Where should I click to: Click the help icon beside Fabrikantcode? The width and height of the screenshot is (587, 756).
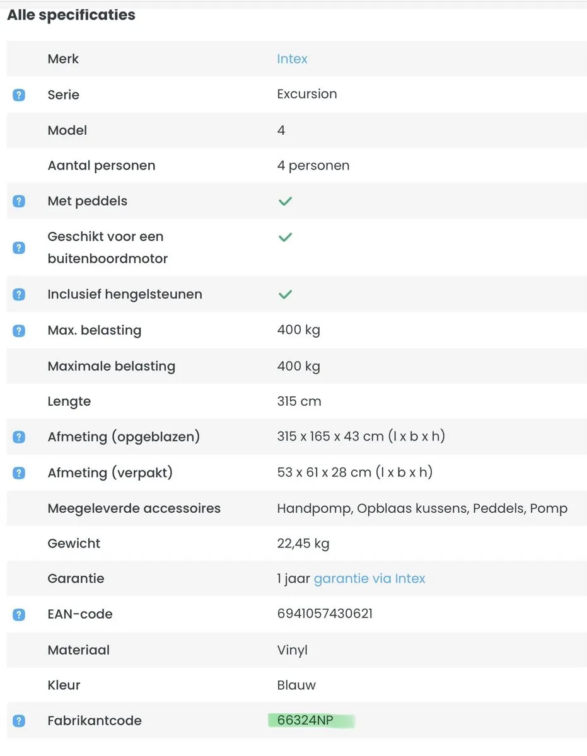pos(19,721)
